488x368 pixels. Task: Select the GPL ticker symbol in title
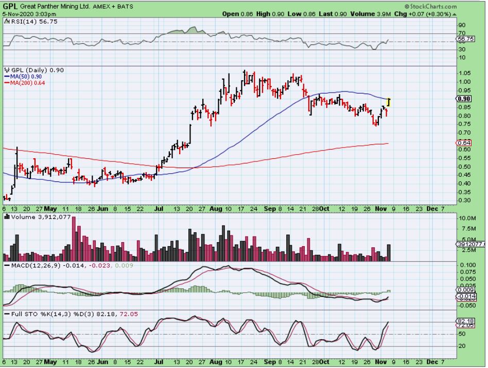coord(10,7)
